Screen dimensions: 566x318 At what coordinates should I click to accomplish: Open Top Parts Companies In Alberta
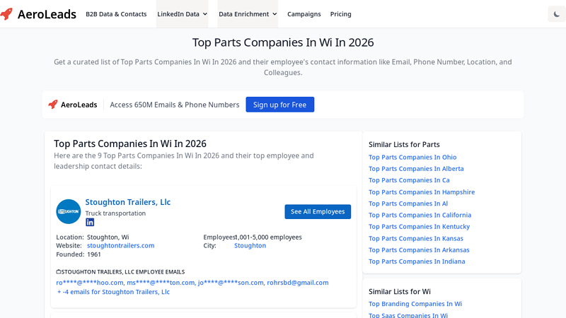click(x=416, y=169)
